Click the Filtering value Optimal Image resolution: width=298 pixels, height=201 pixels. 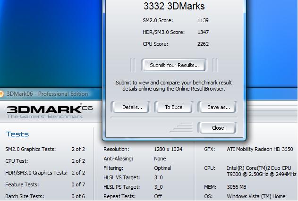click(x=162, y=168)
